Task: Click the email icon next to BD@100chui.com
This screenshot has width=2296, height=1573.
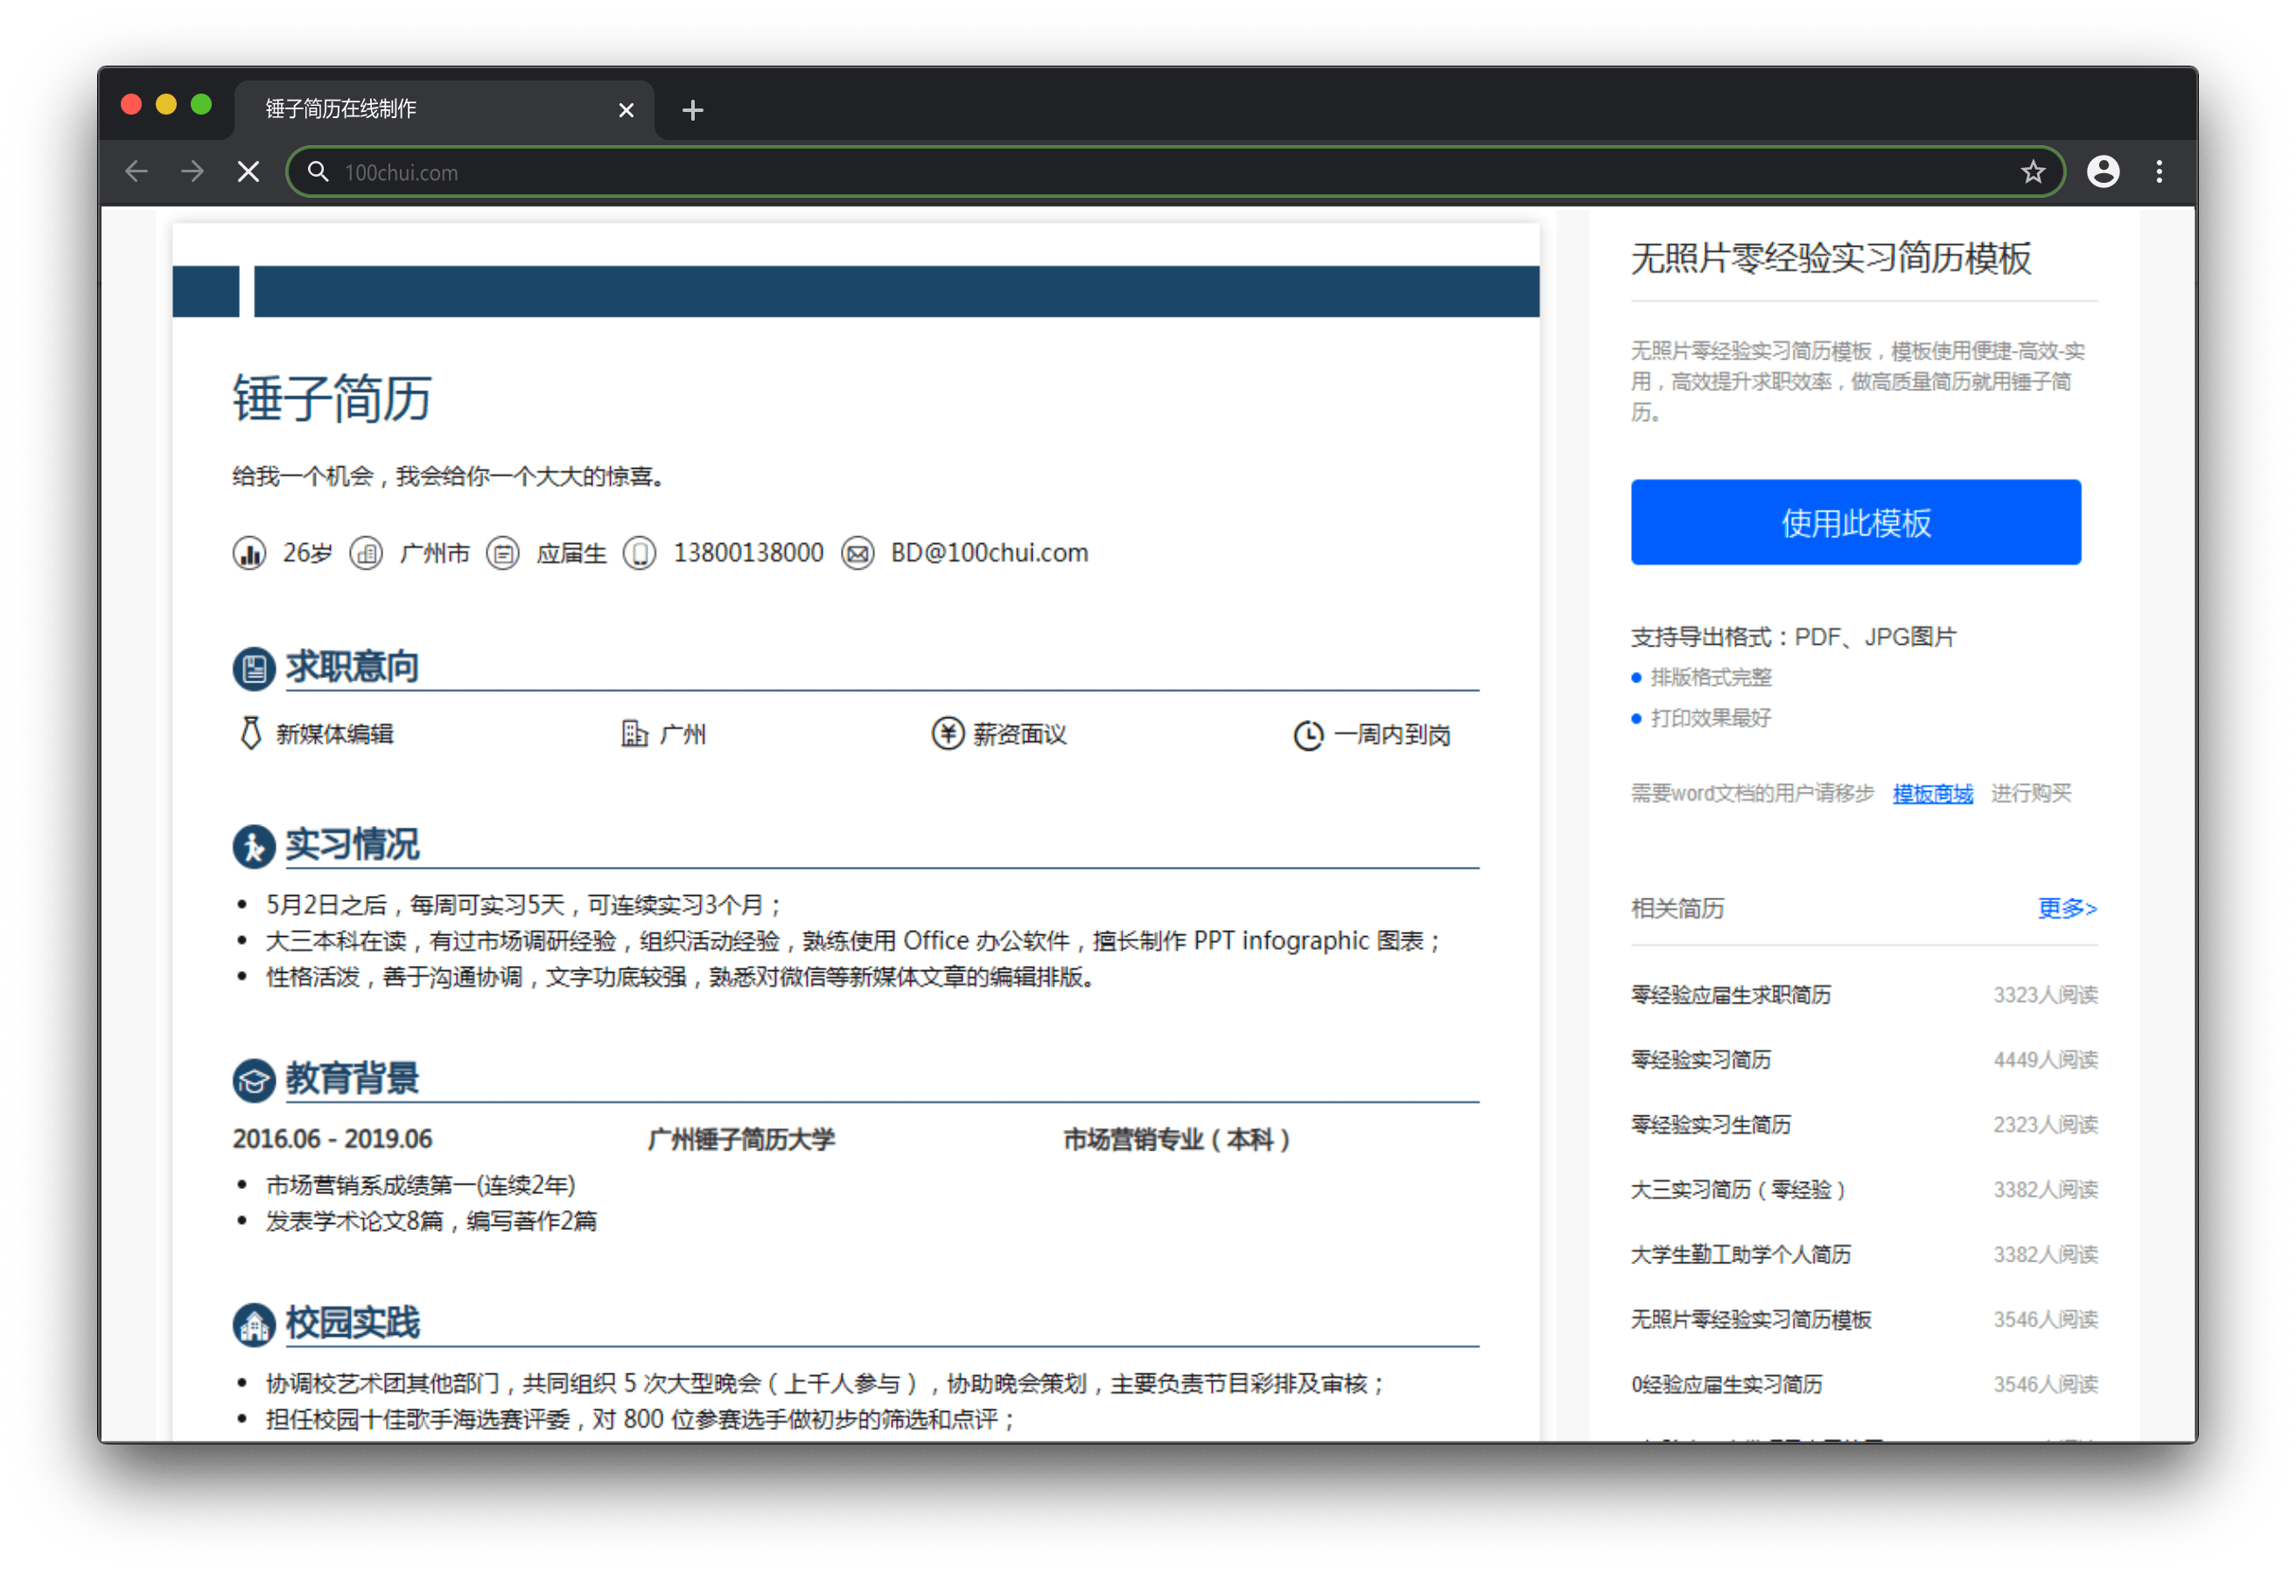Action: 857,553
